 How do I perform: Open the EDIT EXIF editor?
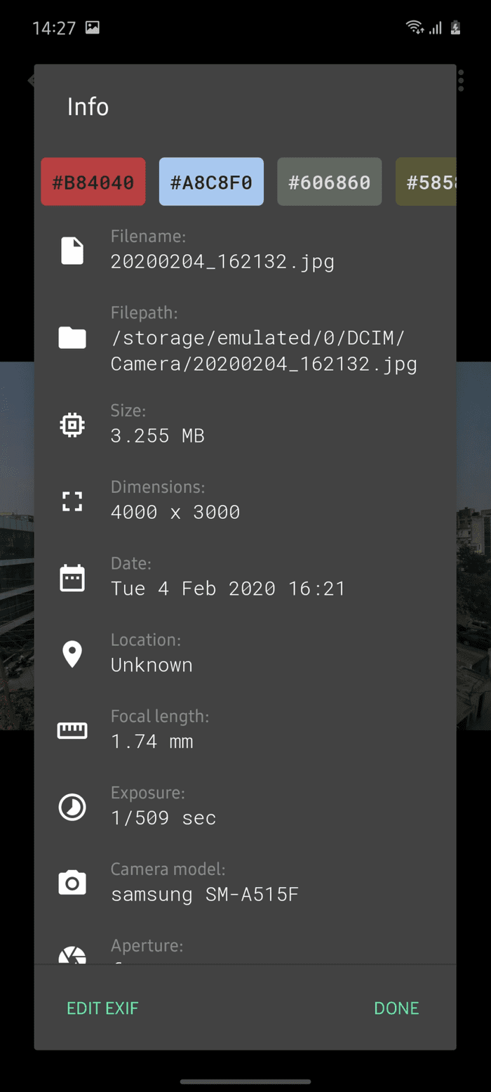tap(102, 1008)
